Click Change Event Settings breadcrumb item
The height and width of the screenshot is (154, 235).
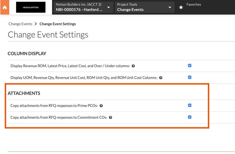[x=58, y=24]
